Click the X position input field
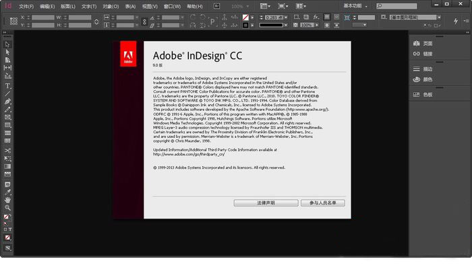472x265 pixels. pos(43,17)
